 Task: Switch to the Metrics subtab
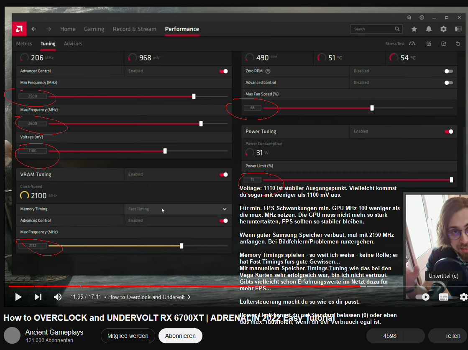24,43
